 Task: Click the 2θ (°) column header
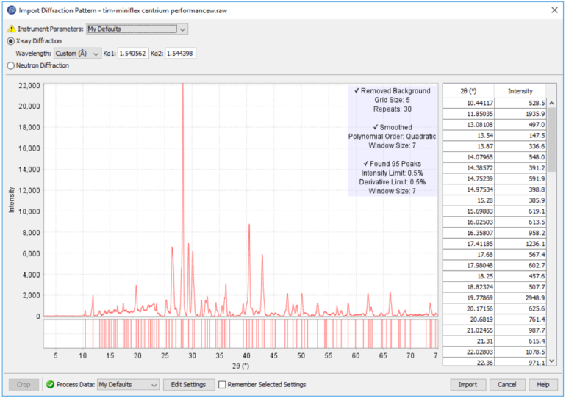467,91
